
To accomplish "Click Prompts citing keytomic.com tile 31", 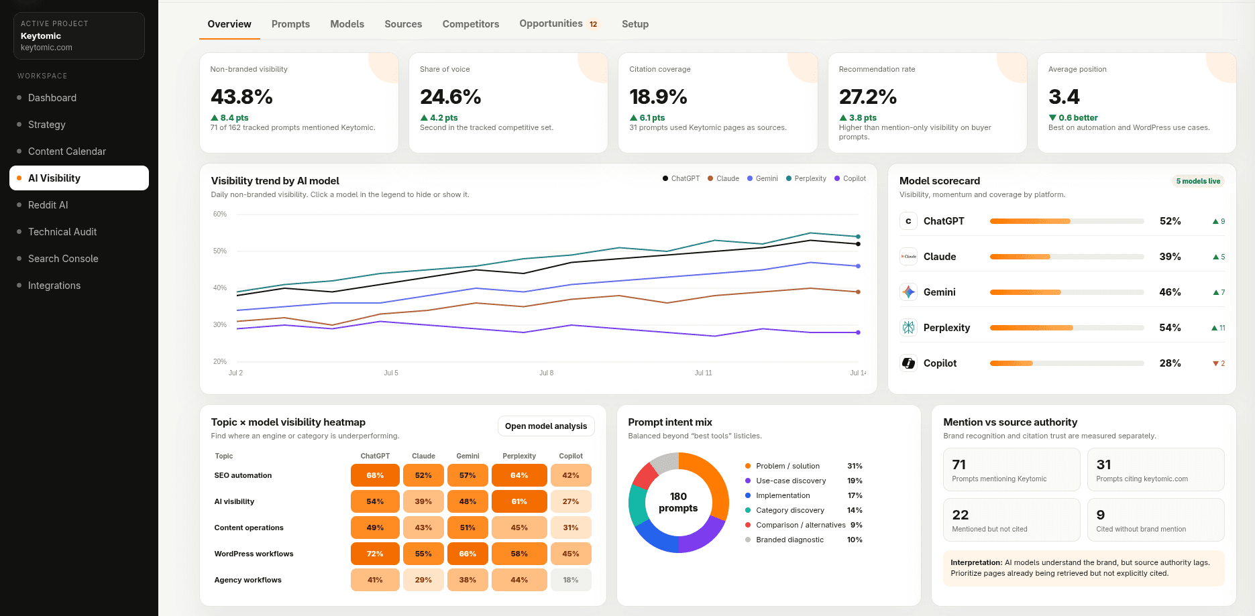I will (1156, 469).
